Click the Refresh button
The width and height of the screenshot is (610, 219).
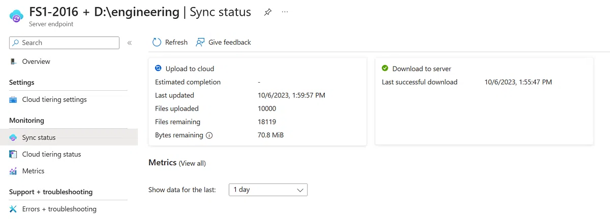coord(170,42)
